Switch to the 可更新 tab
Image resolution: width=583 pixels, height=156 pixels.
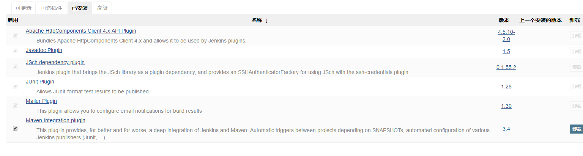(24, 8)
